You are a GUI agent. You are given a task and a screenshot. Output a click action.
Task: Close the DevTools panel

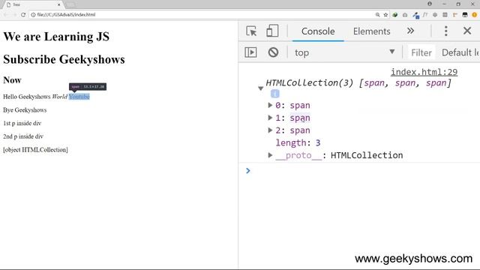pyautogui.click(x=467, y=31)
